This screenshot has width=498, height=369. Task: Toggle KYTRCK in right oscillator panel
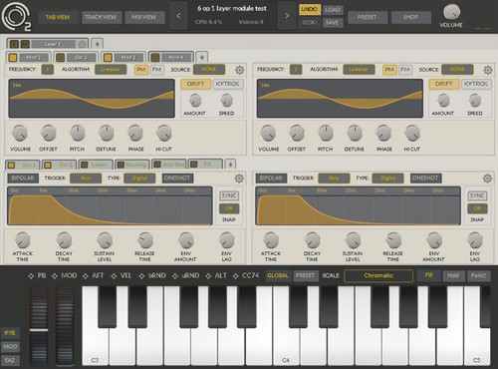click(x=476, y=84)
